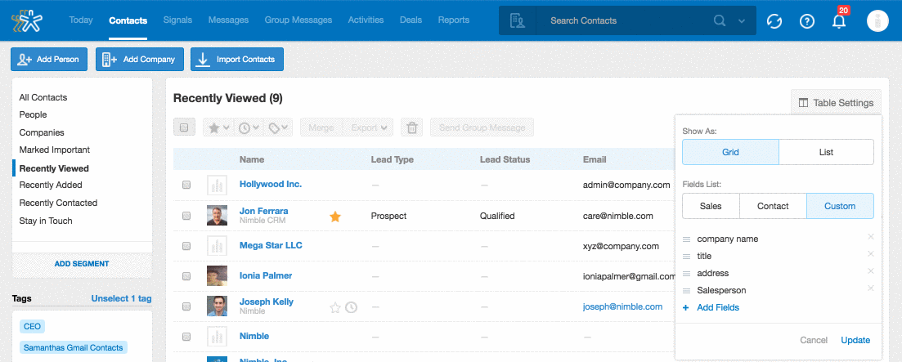Click Jon Ferrara's gold star icon
The height and width of the screenshot is (362, 902).
click(334, 217)
